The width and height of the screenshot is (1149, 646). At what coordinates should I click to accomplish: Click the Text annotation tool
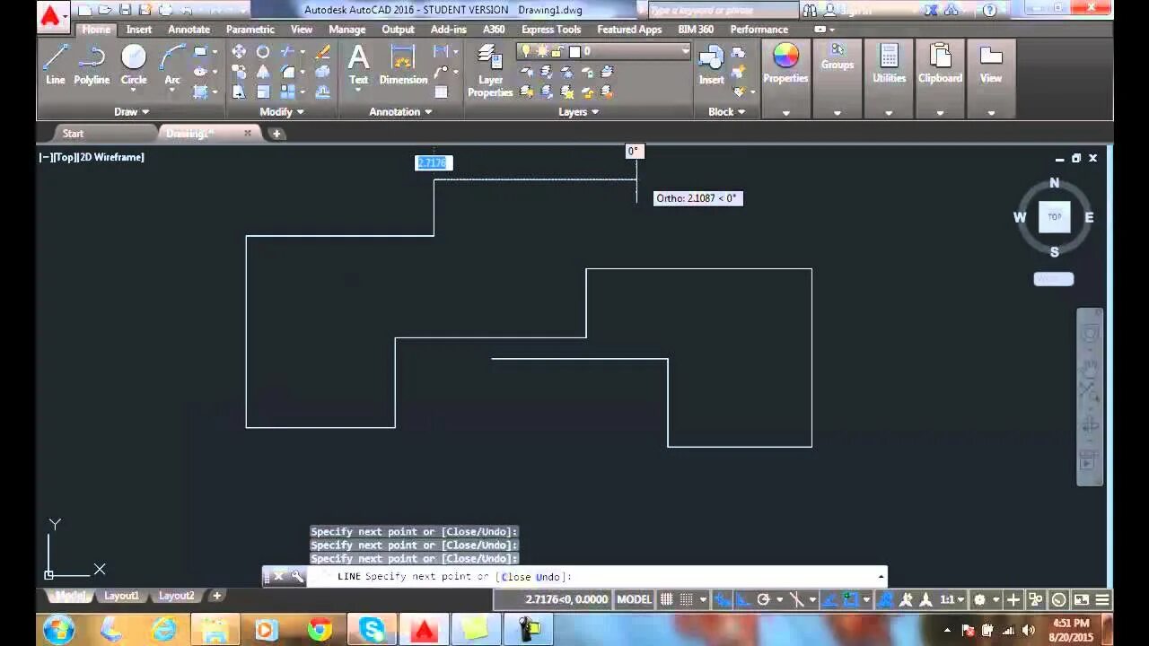coord(358,65)
